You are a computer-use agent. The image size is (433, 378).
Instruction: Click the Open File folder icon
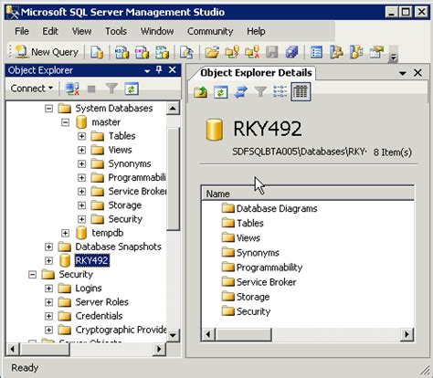pyautogui.click(x=212, y=52)
